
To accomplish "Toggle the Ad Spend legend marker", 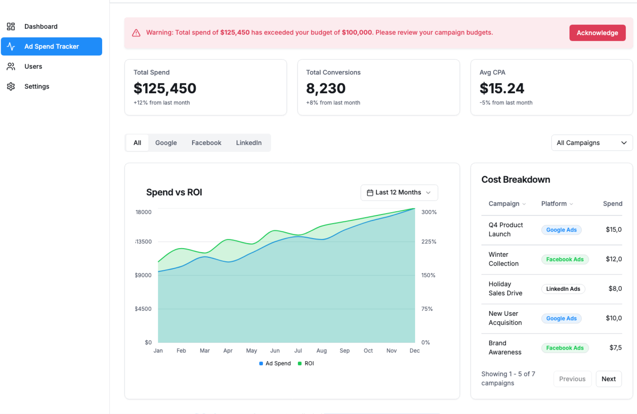I will tap(261, 364).
